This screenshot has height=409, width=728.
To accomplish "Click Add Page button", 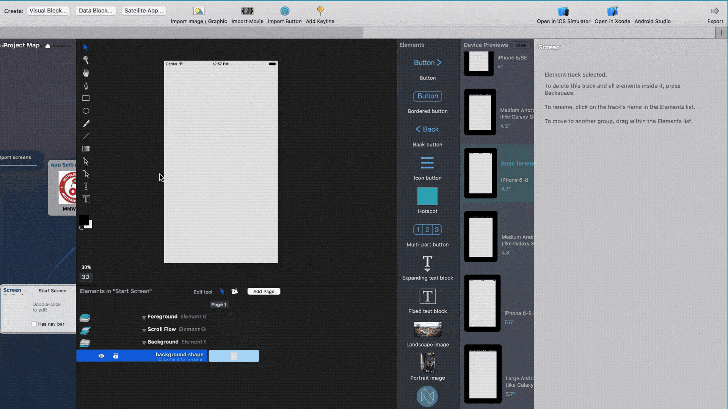I will [x=264, y=291].
